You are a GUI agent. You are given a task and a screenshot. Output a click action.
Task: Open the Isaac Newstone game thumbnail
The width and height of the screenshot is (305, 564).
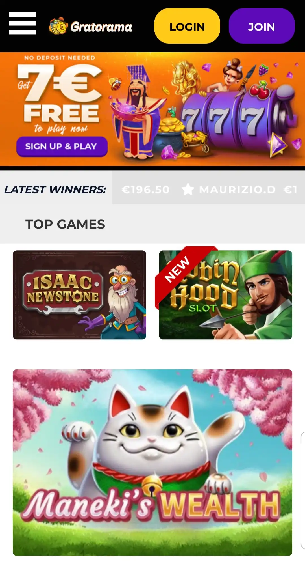point(79,295)
